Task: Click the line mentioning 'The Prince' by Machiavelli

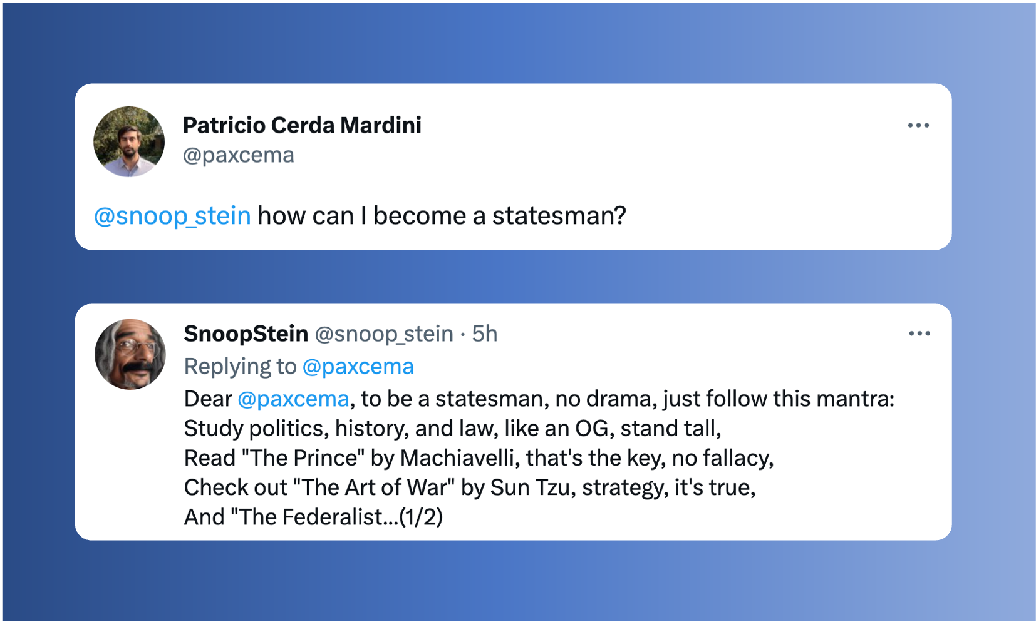Action: tap(479, 458)
